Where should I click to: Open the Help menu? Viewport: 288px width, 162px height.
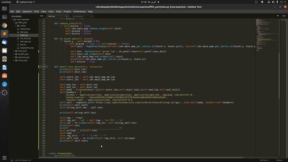click(x=90, y=12)
